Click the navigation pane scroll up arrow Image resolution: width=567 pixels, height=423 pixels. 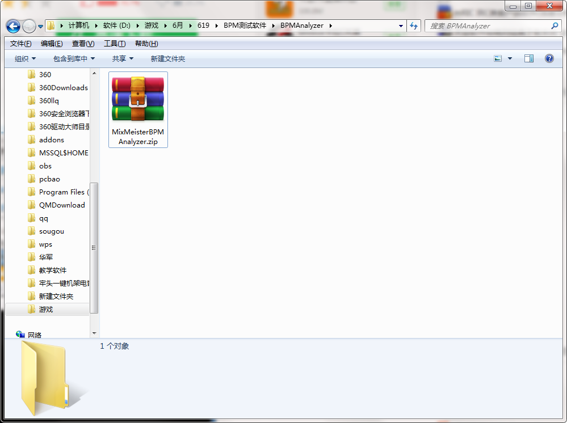pos(94,73)
